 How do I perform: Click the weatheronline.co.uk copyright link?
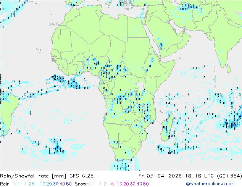[210, 184]
